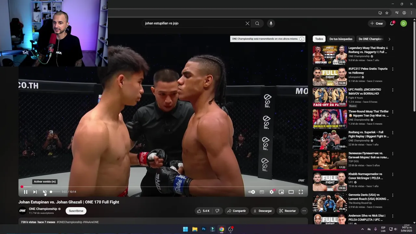Open options for Legendary Muay Thai Rivalry video
The image size is (416, 234).
[393, 48]
